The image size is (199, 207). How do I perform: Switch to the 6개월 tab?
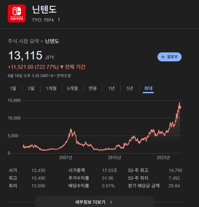click(x=72, y=88)
